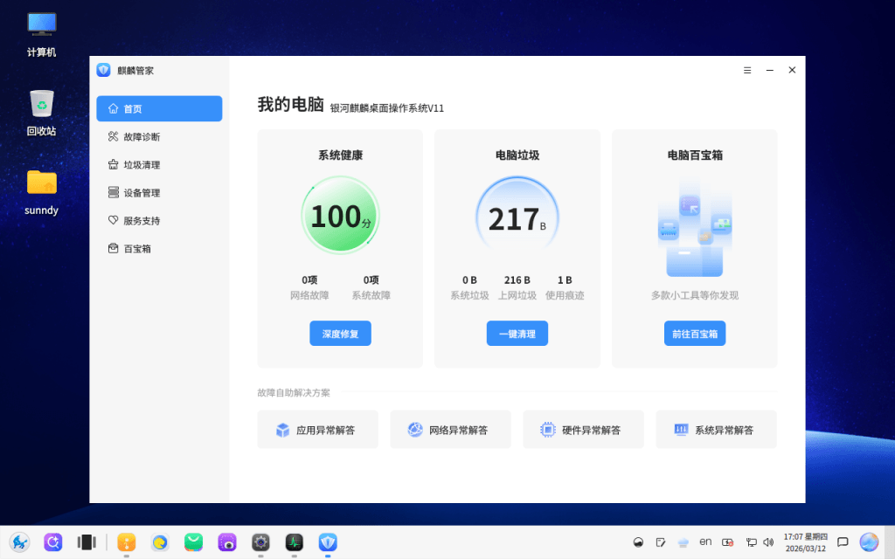Open the start menu in taskbar

(19, 542)
